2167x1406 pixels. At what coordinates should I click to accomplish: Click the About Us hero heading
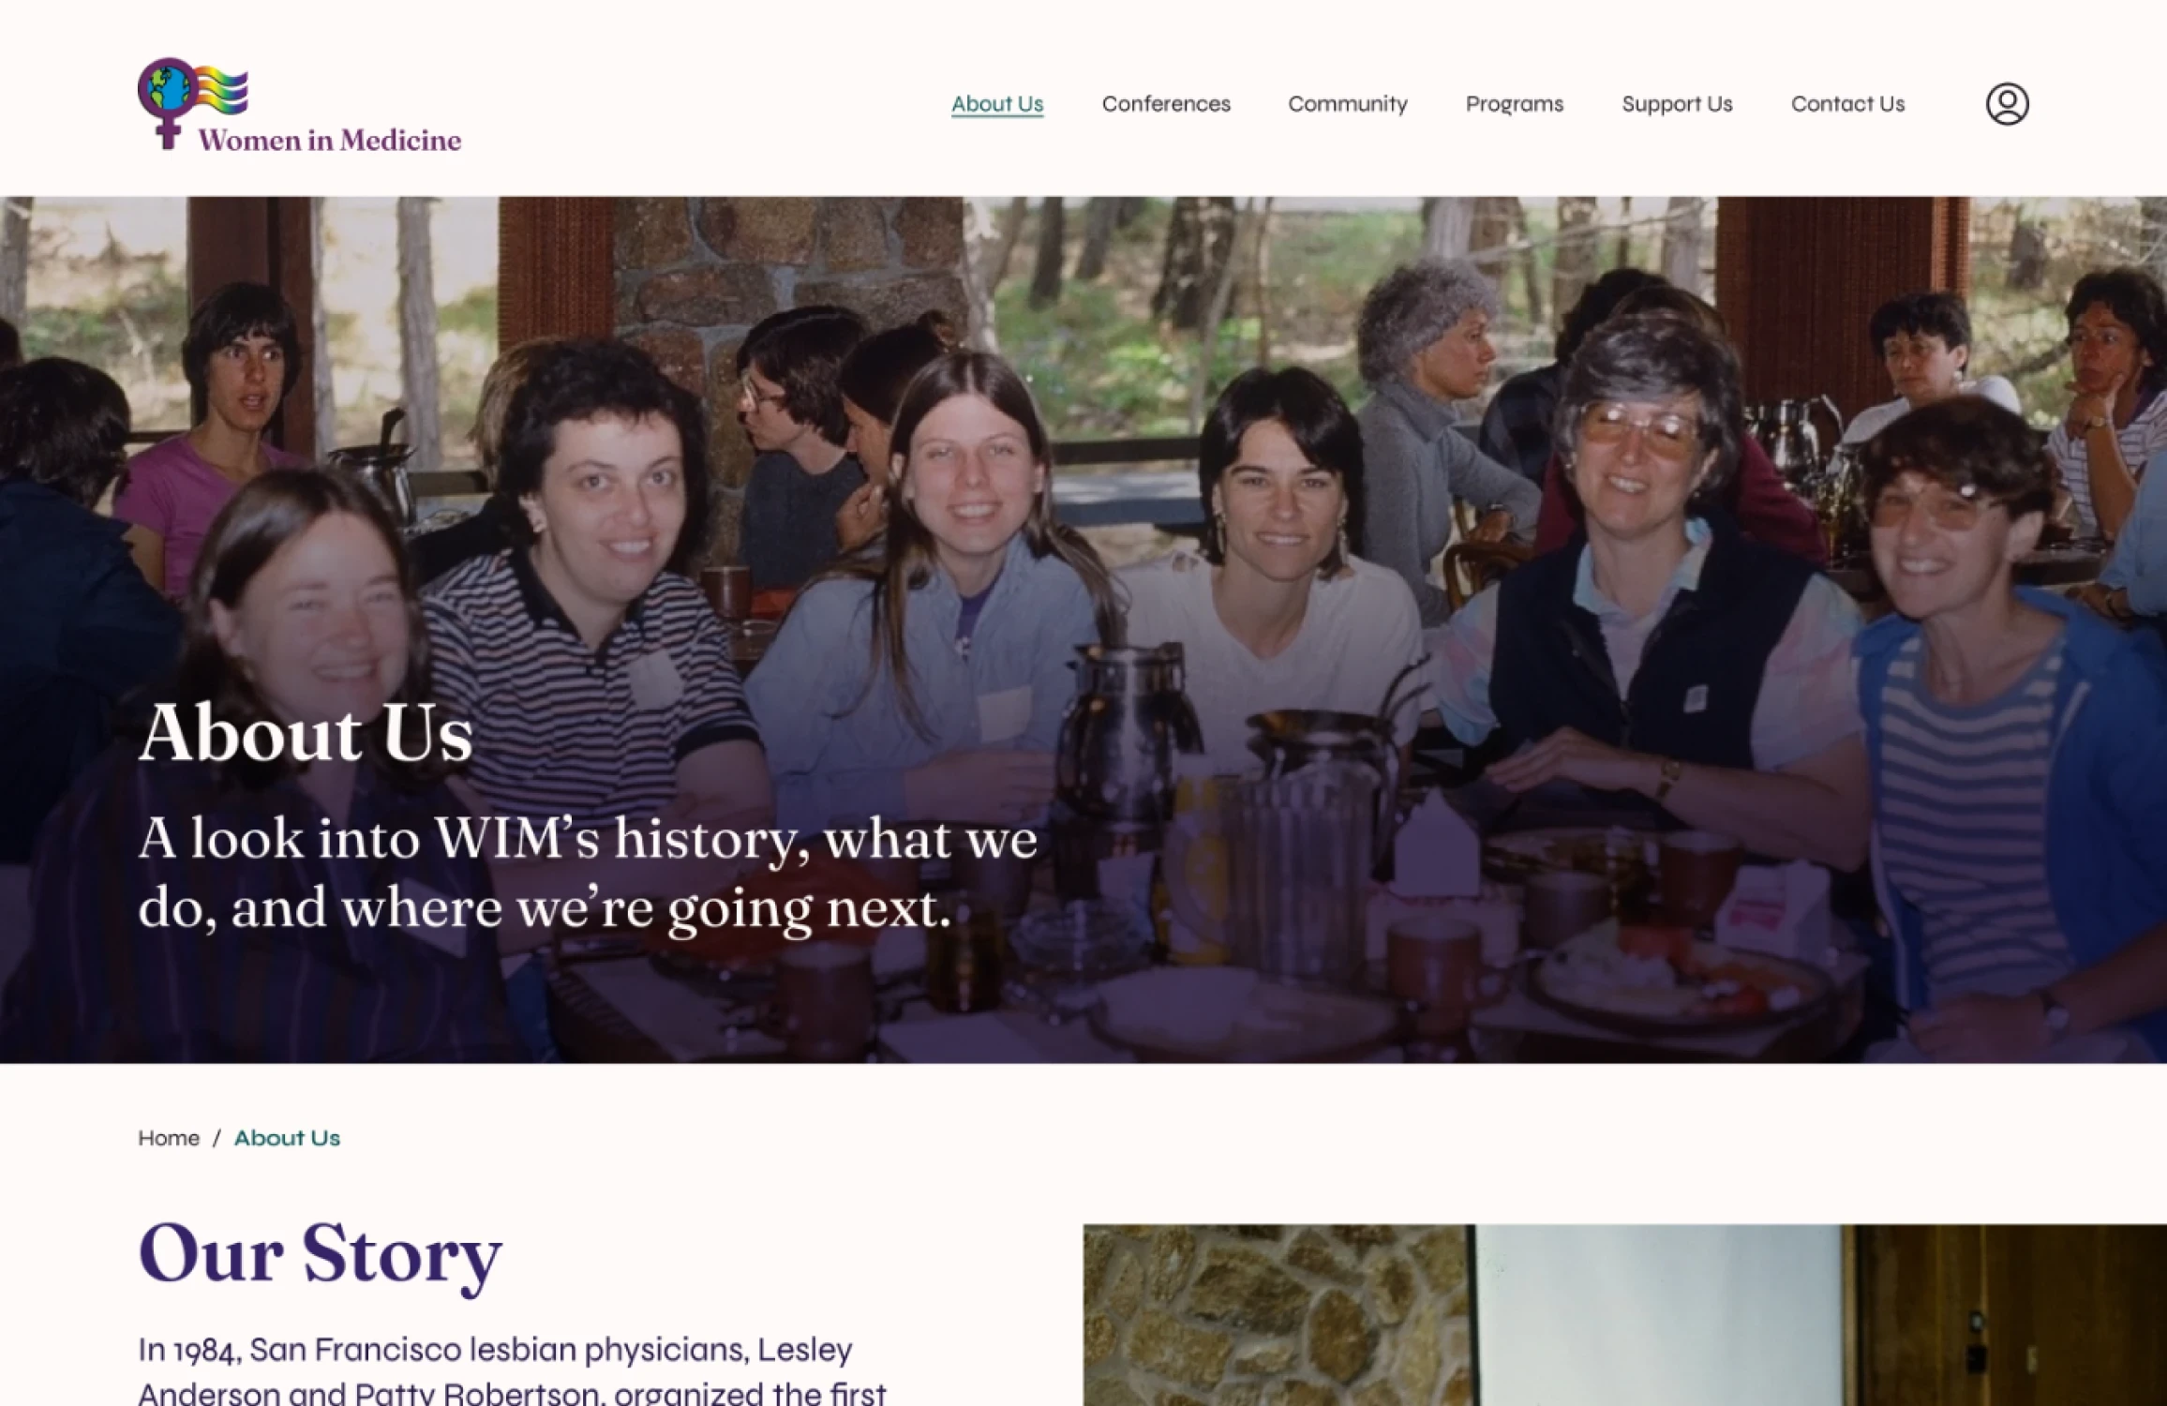[306, 733]
